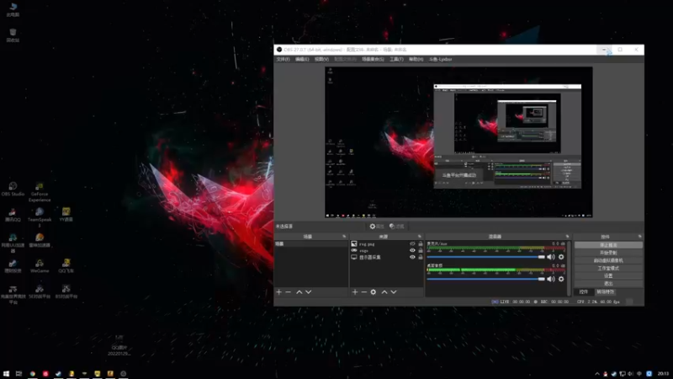Click the 退出 button in Controls
This screenshot has height=379, width=673.
[x=608, y=284]
